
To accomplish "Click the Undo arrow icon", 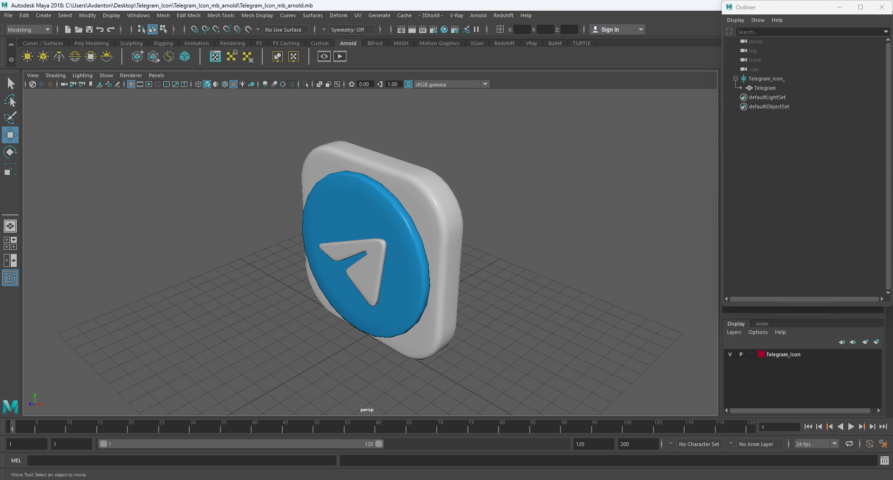I will 100,29.
